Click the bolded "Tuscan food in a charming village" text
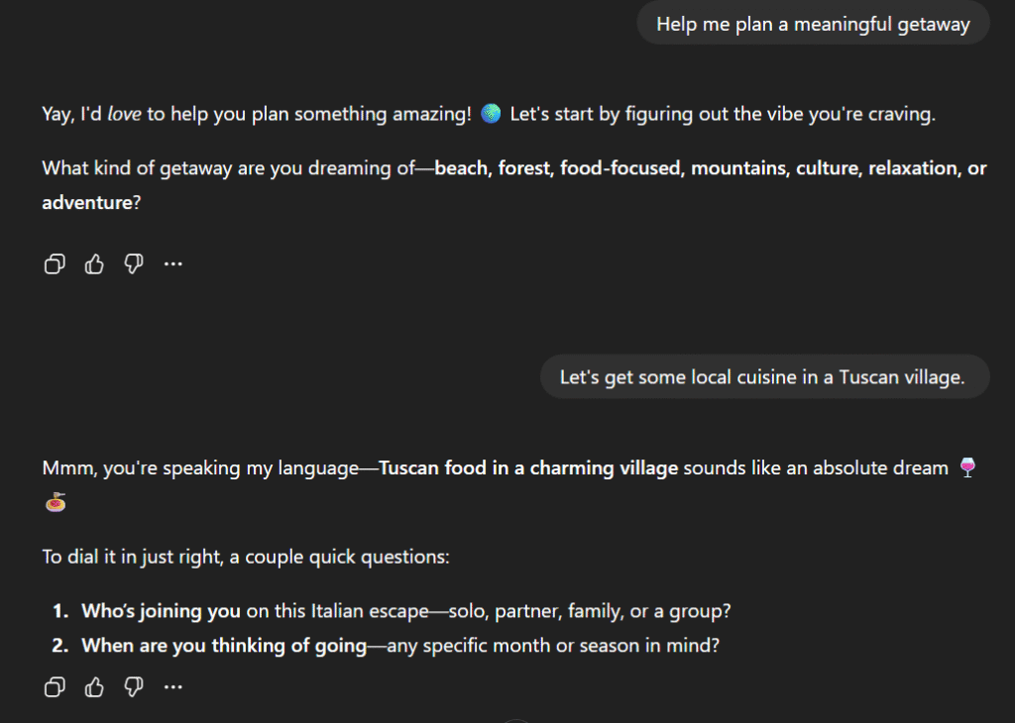This screenshot has width=1015, height=723. (529, 466)
